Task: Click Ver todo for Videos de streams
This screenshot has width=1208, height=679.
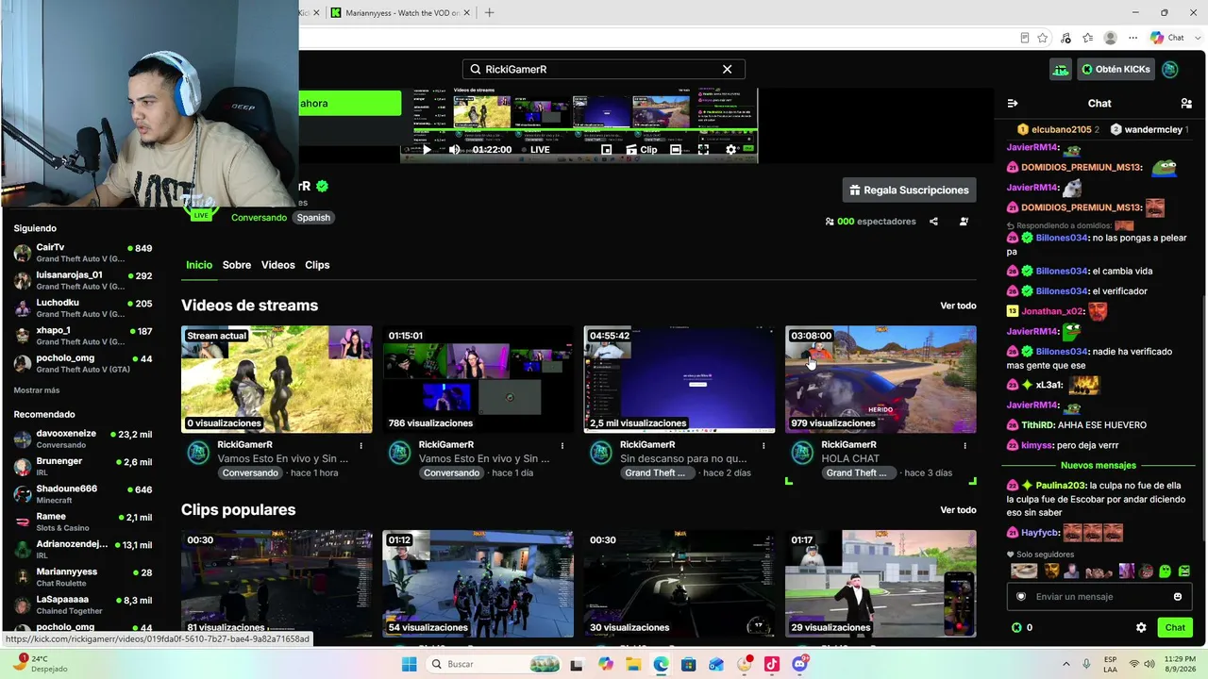Action: (x=958, y=306)
